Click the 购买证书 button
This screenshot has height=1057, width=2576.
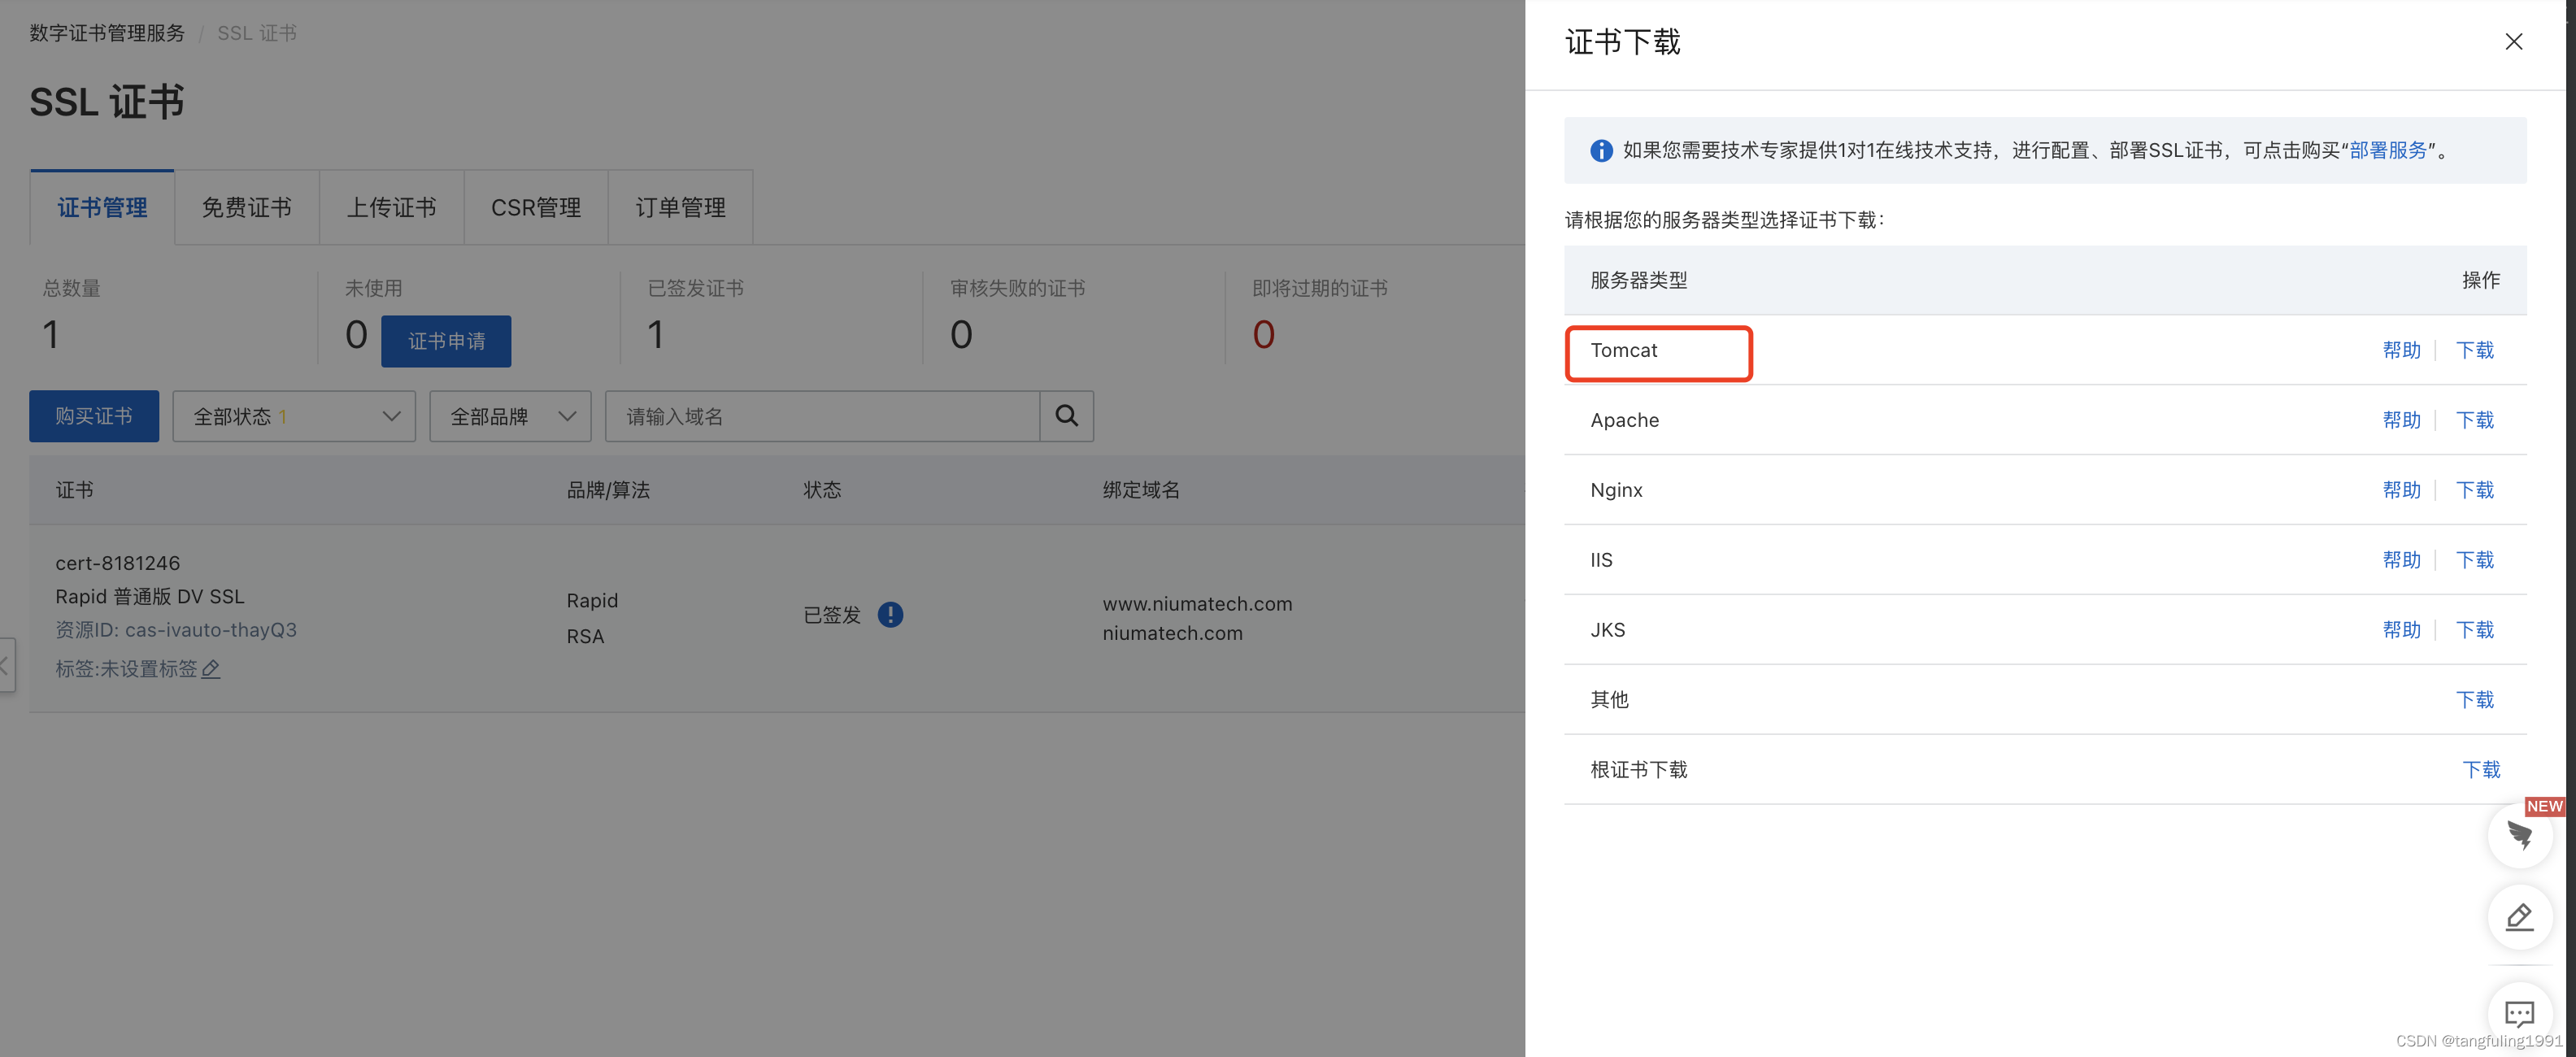(94, 416)
